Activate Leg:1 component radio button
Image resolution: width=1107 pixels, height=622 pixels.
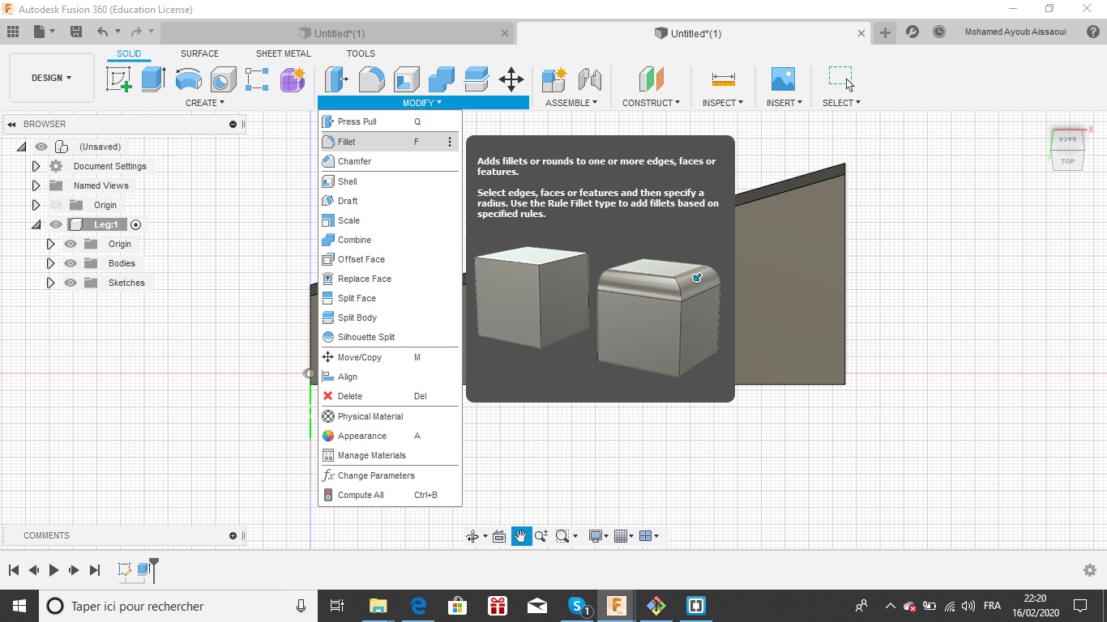136,225
